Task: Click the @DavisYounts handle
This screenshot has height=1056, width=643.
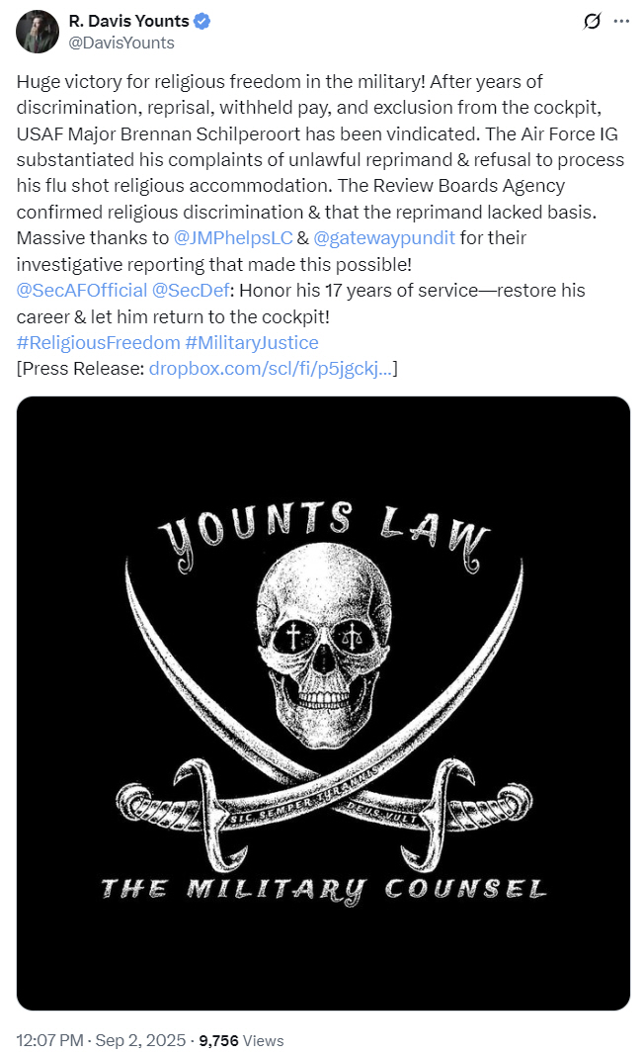Action: (x=121, y=44)
